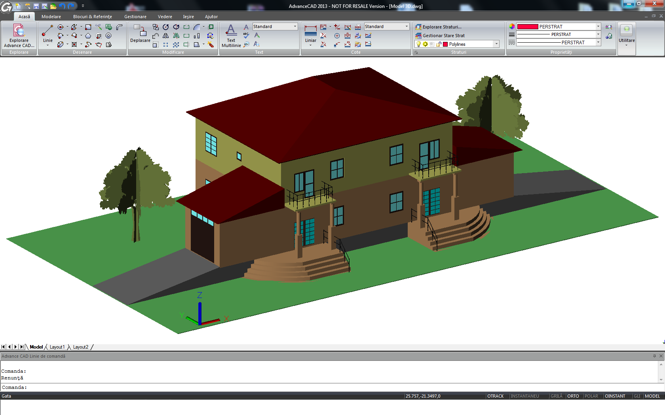Click the red layer color swatch beside Polylines
The width and height of the screenshot is (665, 415).
pos(445,44)
